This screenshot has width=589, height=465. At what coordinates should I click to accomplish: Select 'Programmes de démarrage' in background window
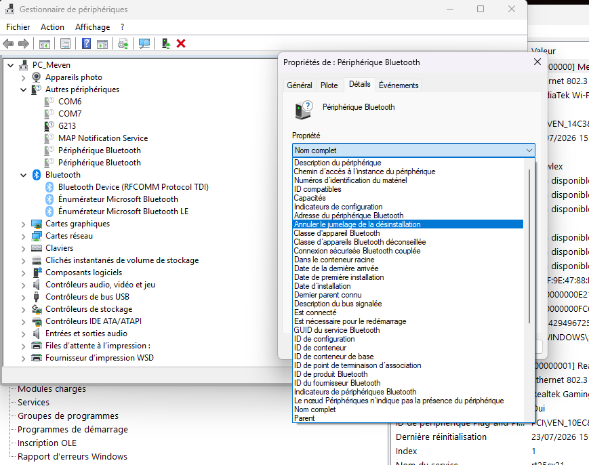tap(73, 429)
